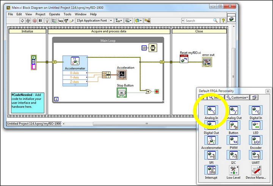273x186 pixels.
Task: Open the Tools menu
Action: pos(67,14)
